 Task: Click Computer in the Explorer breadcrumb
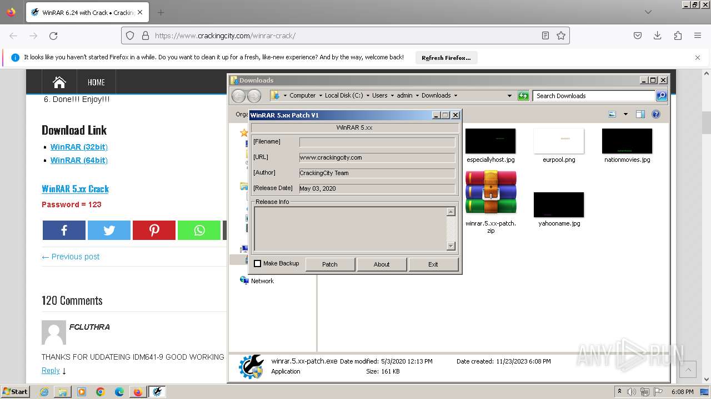[x=302, y=95]
